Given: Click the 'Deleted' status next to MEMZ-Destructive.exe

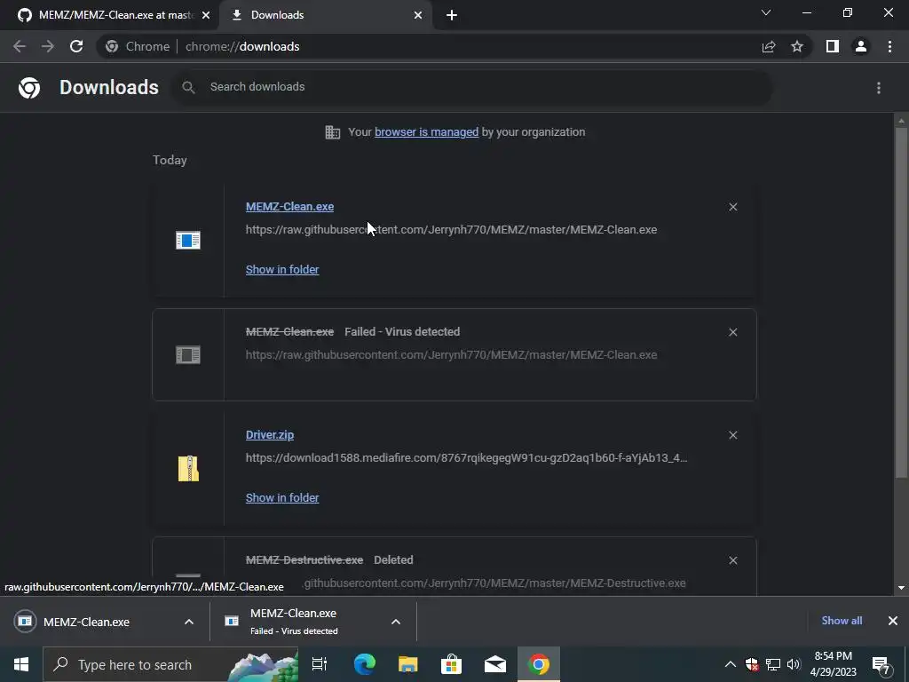Looking at the screenshot, I should [393, 560].
